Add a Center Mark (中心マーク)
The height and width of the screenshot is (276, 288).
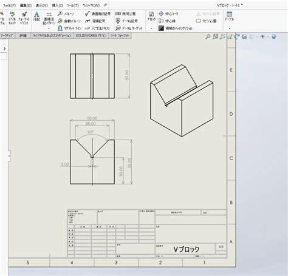coord(168,14)
